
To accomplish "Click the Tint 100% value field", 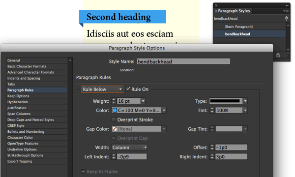I will click(x=229, y=110).
